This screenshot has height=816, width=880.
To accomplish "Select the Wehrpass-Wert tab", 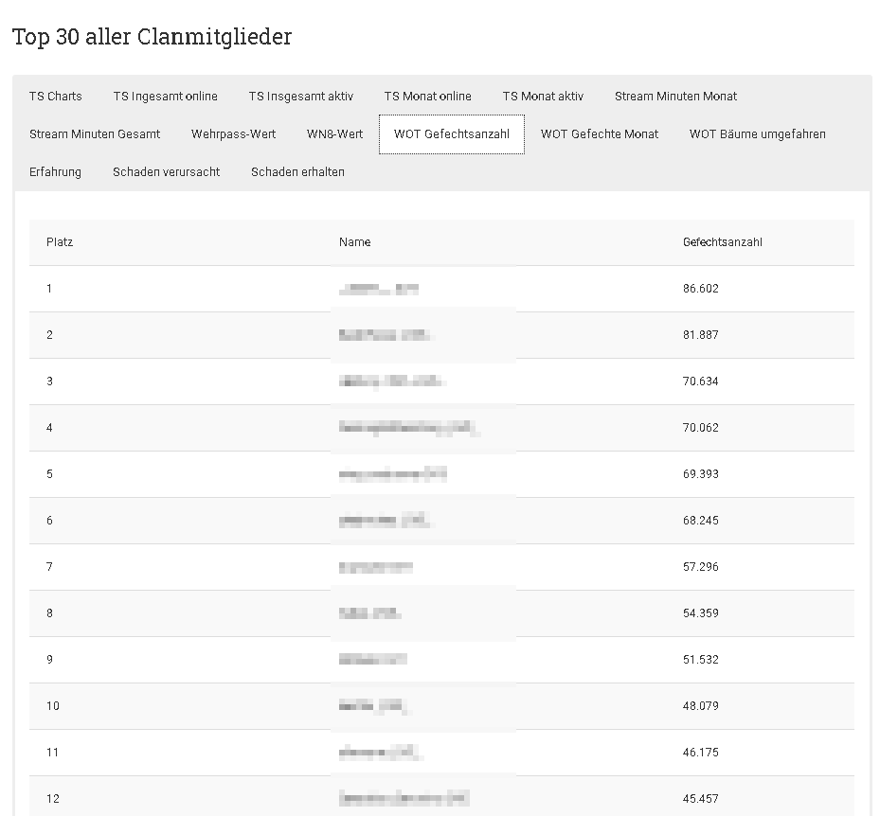I will click(233, 134).
